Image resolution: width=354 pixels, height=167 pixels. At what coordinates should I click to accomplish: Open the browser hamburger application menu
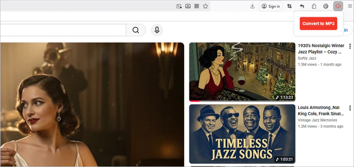coord(350,6)
